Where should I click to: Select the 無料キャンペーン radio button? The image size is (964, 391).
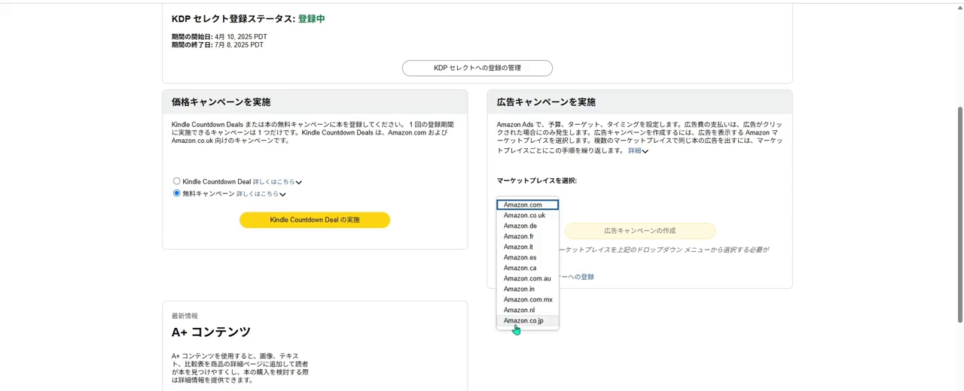click(x=177, y=193)
